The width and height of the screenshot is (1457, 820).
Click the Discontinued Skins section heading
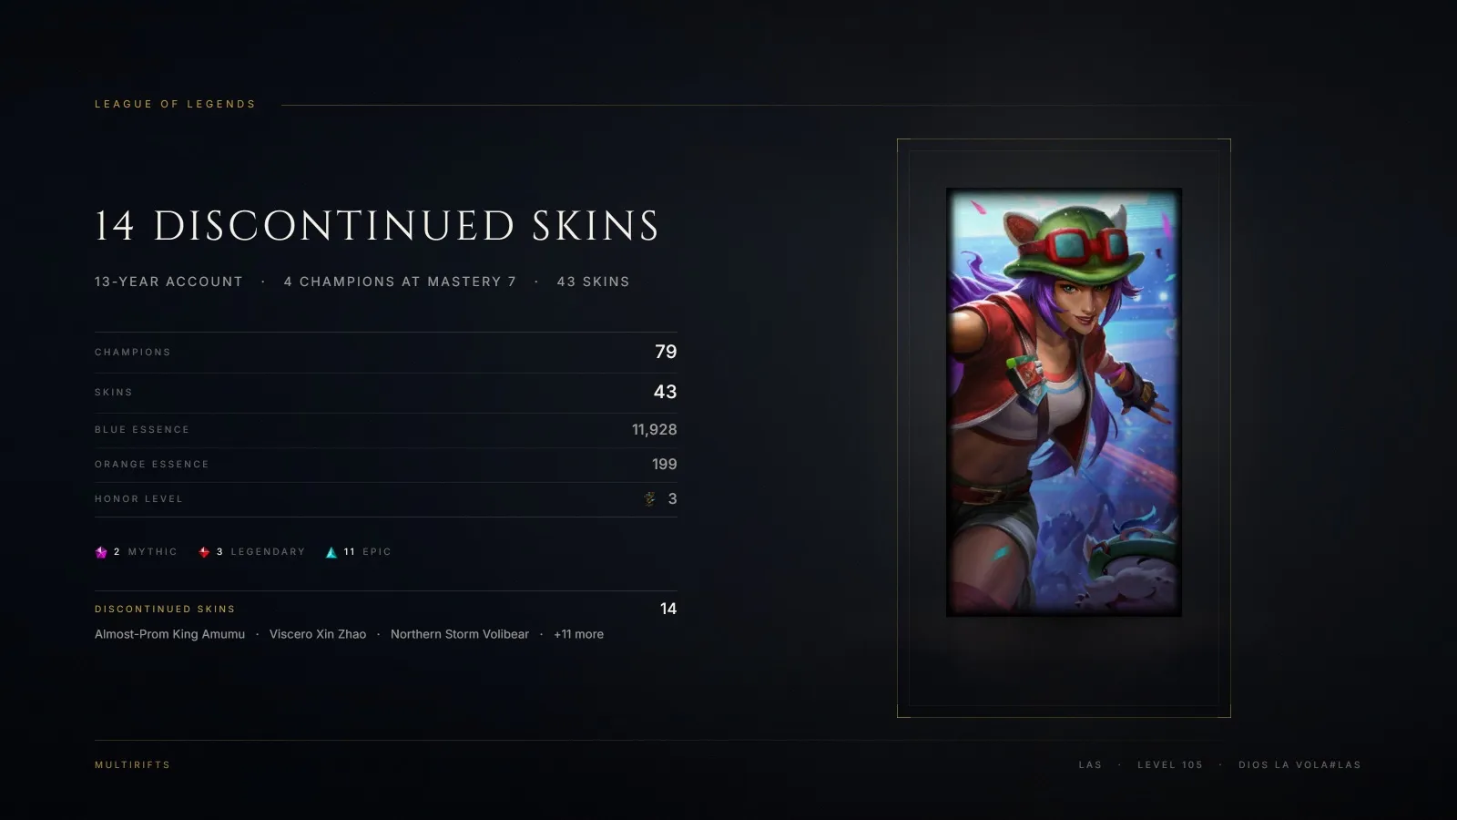tap(165, 609)
